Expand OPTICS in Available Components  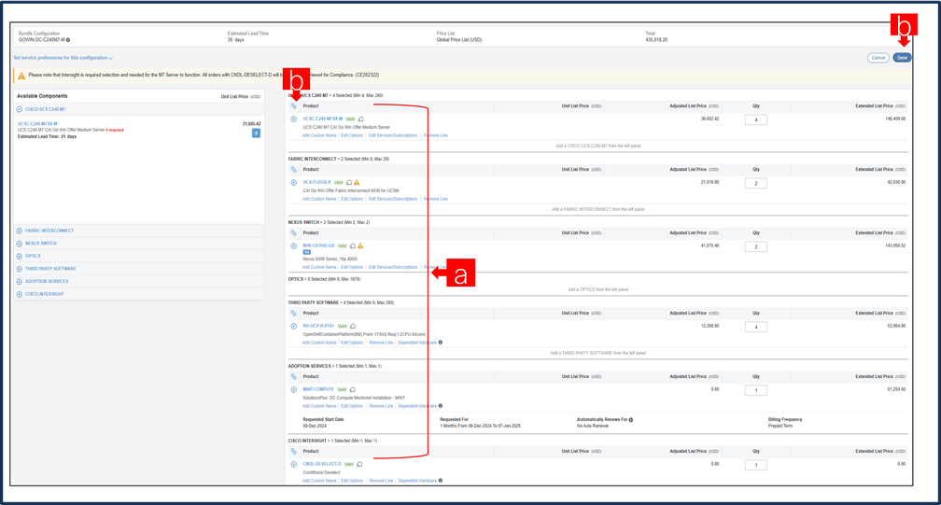click(x=20, y=256)
